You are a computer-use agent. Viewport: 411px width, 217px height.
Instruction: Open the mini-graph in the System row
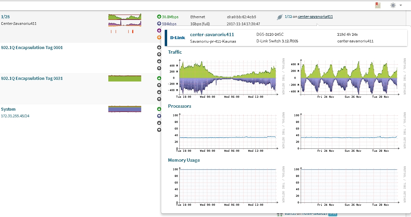click(x=125, y=109)
